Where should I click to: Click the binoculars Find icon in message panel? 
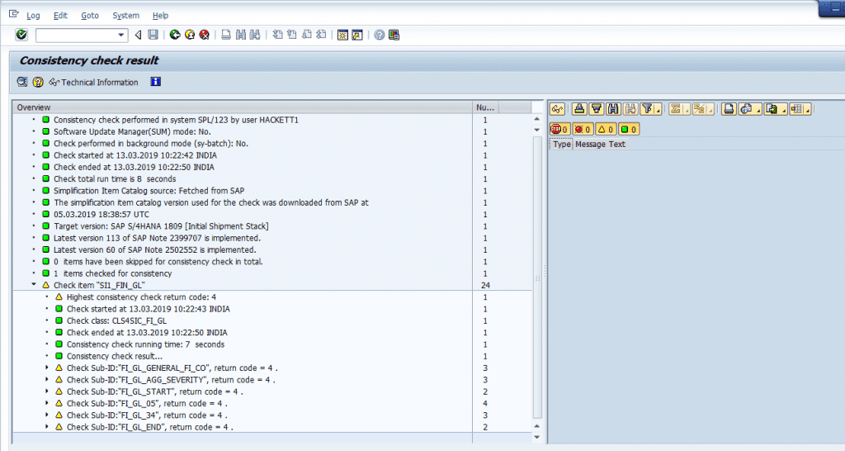[x=613, y=109]
